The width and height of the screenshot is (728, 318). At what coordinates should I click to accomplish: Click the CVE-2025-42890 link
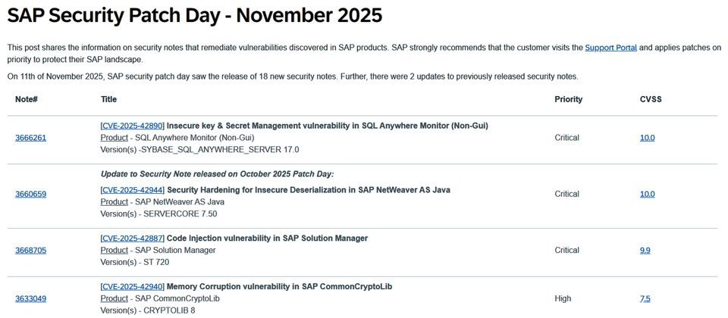(132, 126)
